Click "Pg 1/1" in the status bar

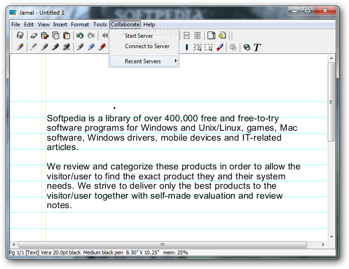[x=17, y=252]
